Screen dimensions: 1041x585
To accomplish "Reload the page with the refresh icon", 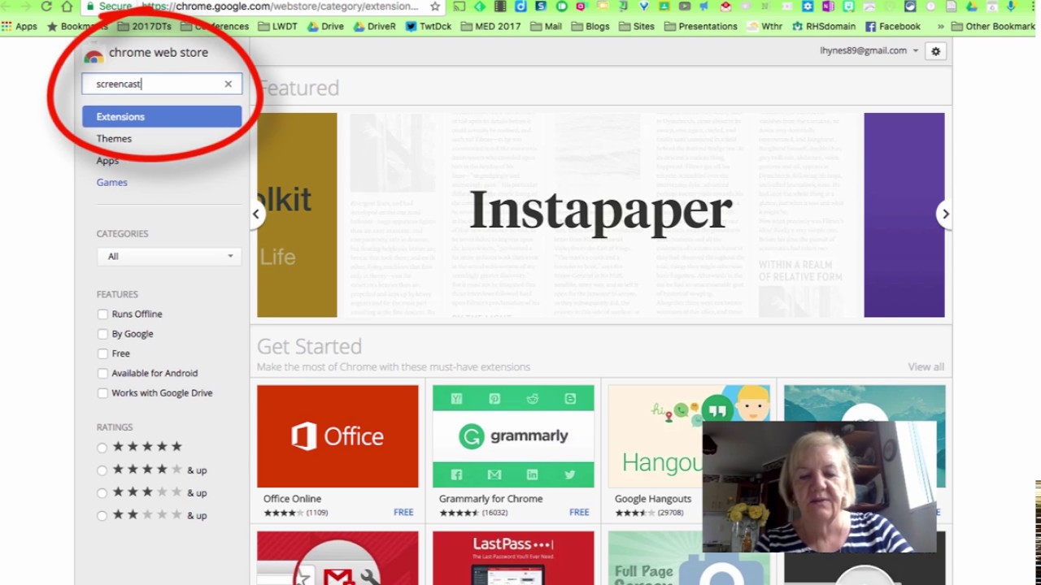I will [x=46, y=6].
